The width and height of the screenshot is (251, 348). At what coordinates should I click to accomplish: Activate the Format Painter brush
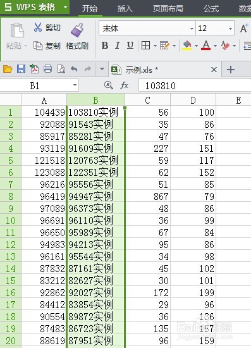pos(77,30)
